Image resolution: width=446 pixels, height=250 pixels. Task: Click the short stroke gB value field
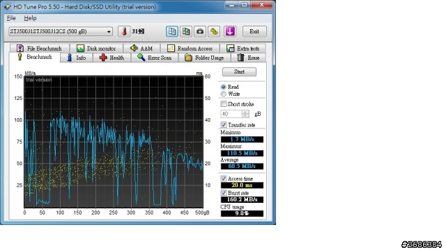click(231, 114)
